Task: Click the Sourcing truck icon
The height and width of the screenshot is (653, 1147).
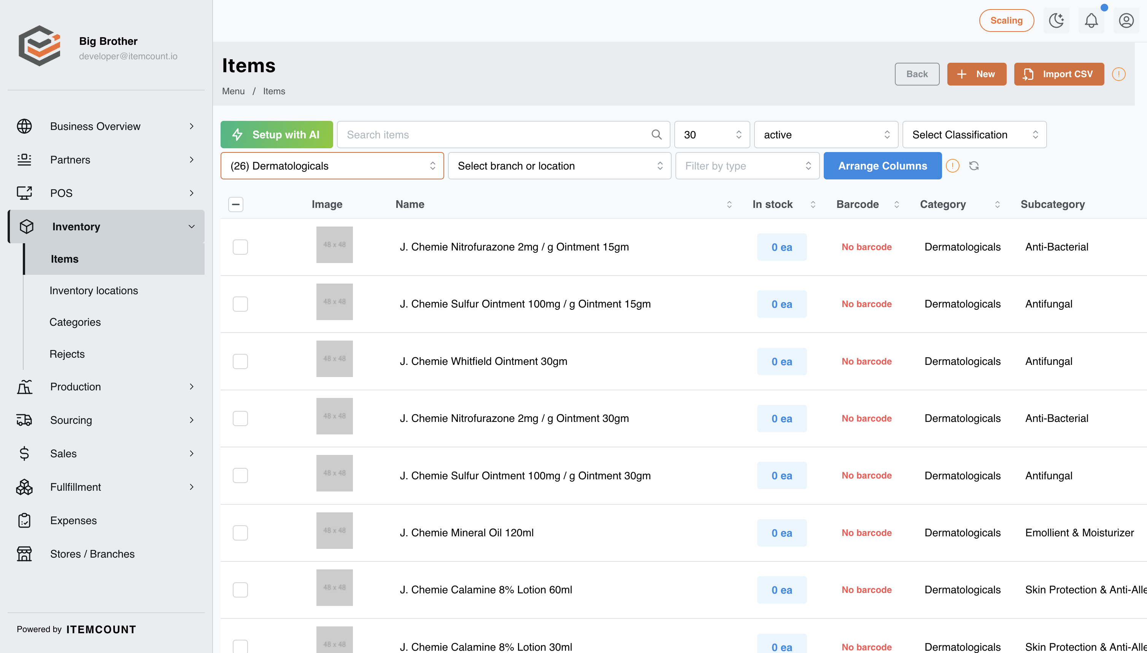Action: tap(24, 420)
